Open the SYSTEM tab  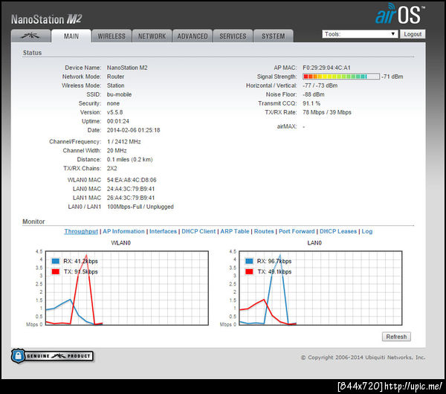274,36
